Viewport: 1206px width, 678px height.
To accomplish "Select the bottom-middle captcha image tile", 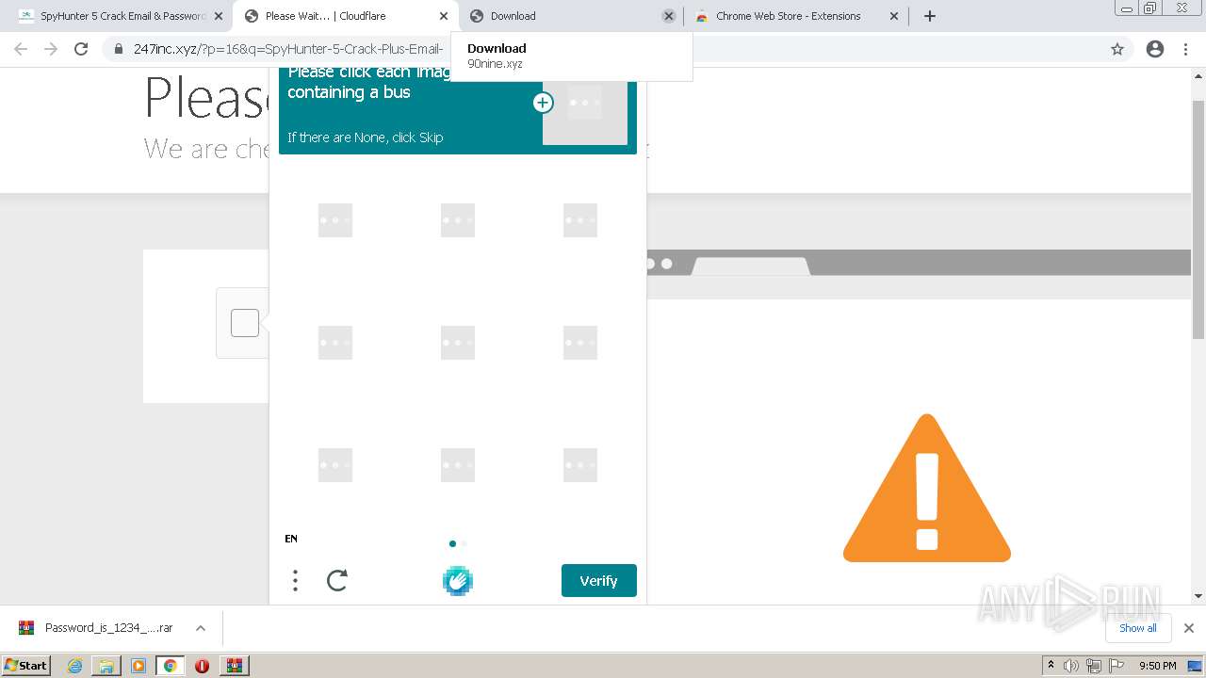I will click(458, 465).
